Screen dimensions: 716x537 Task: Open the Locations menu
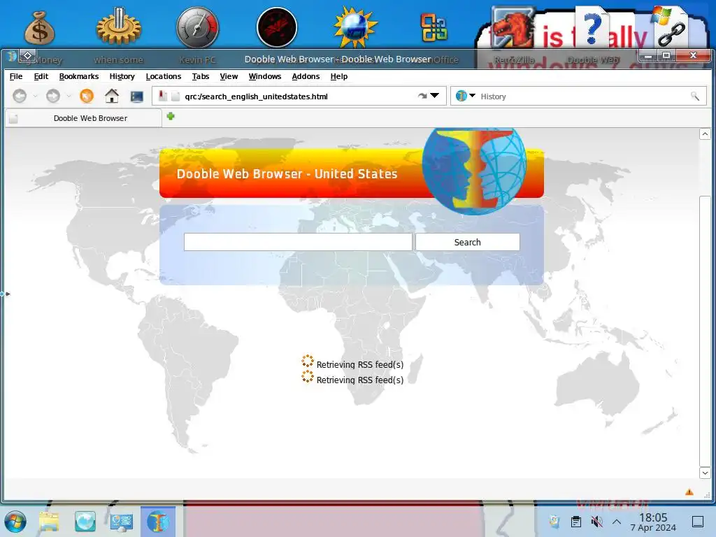[164, 76]
